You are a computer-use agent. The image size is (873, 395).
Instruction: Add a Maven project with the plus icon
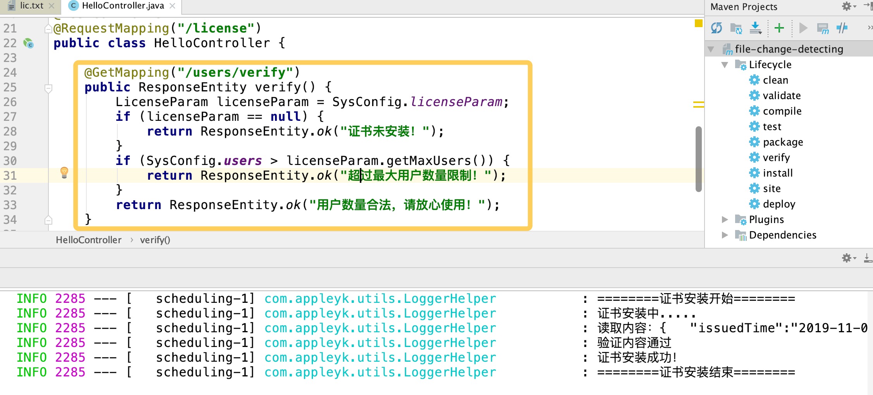click(778, 28)
